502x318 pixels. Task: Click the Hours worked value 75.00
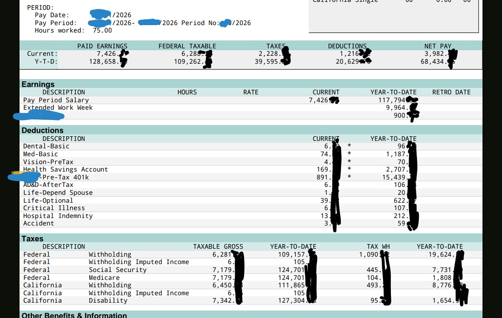pos(102,30)
